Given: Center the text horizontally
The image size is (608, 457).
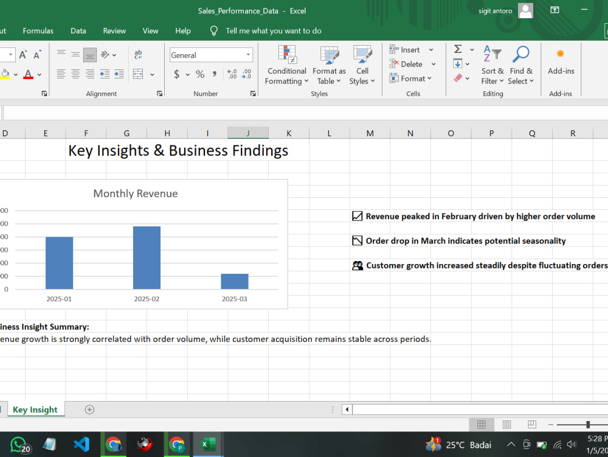Looking at the screenshot, I should click(x=75, y=74).
